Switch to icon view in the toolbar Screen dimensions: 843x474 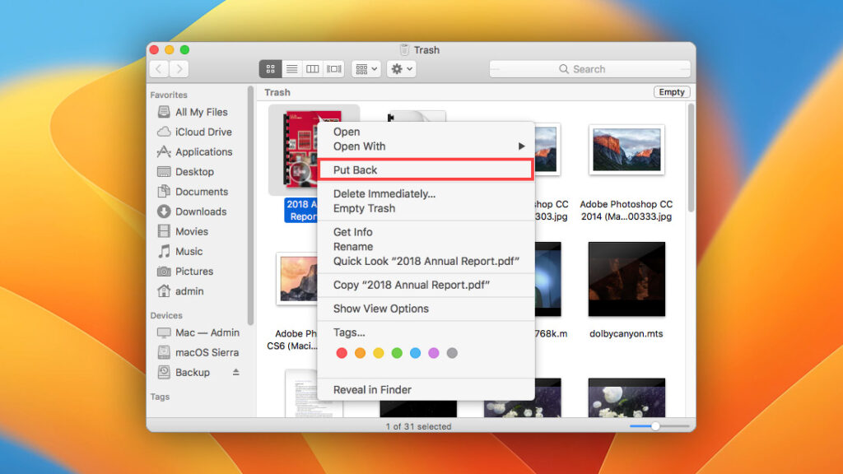click(x=270, y=68)
